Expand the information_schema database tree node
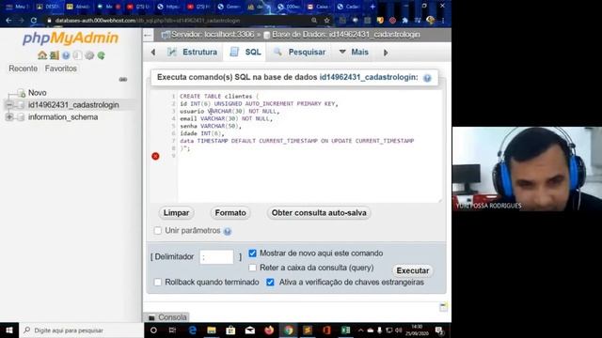The width and height of the screenshot is (602, 338). 9,116
